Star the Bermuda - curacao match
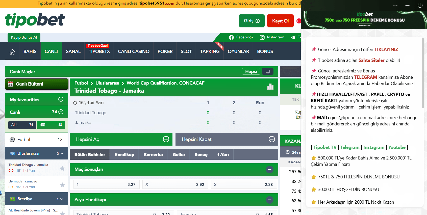 (62, 185)
